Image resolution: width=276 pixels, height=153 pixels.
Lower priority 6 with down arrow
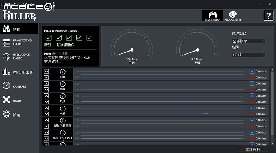46,138
